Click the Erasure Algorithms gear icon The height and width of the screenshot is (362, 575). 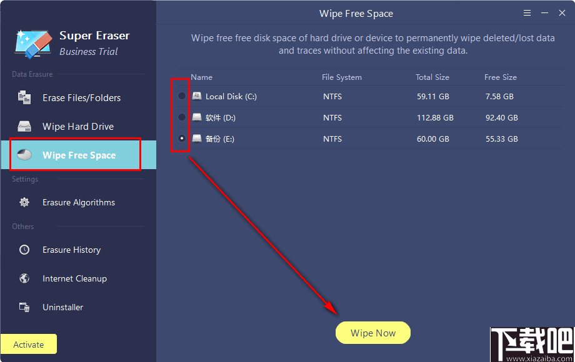click(x=24, y=202)
